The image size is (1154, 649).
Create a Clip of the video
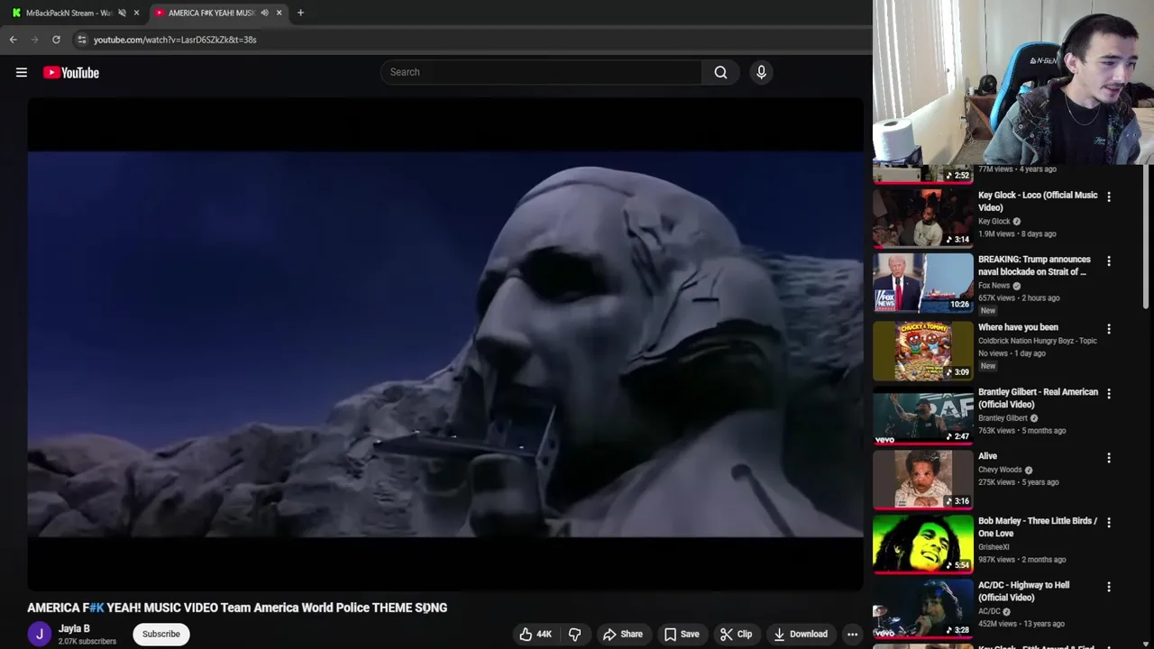pos(736,634)
